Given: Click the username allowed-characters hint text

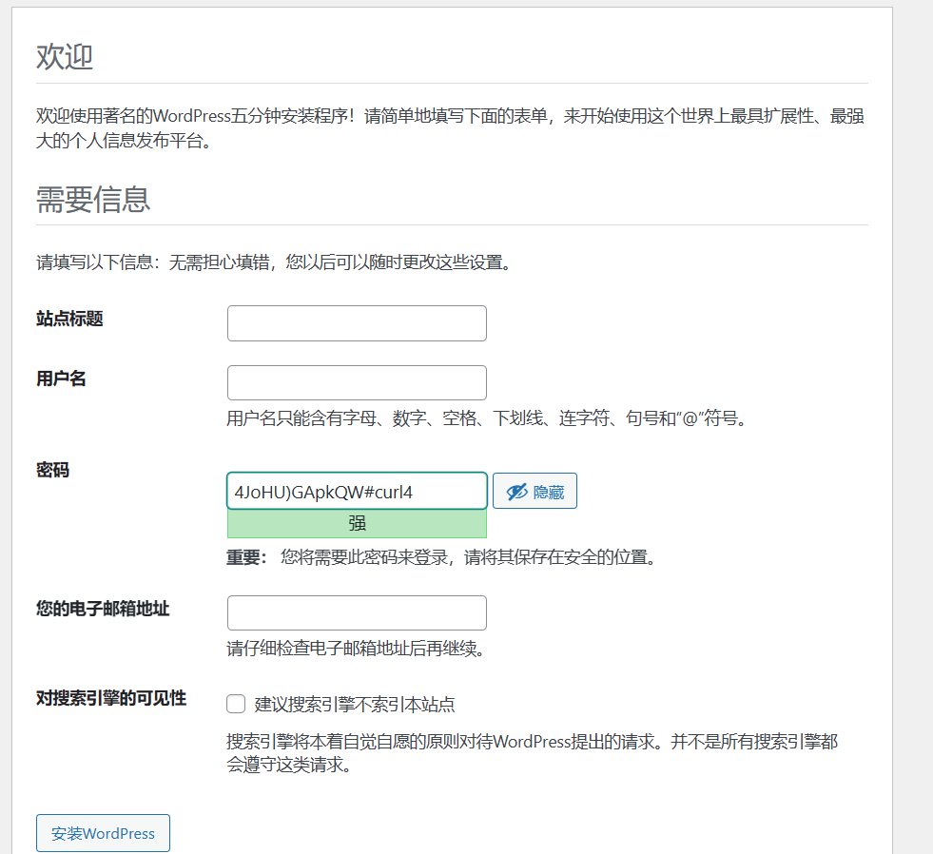Looking at the screenshot, I should 485,418.
